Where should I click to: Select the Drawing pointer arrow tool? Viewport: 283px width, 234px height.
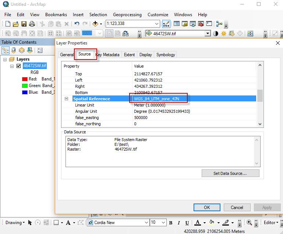click(30, 223)
